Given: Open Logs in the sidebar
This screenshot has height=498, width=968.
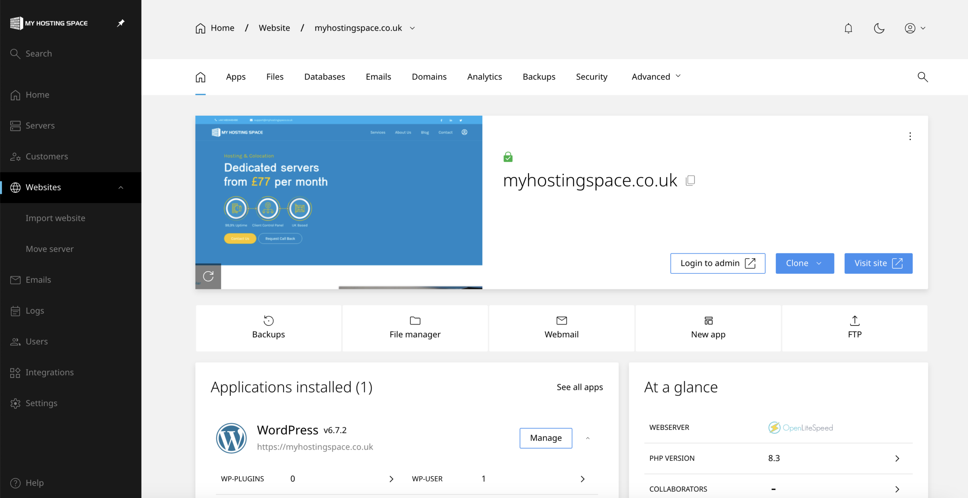Looking at the screenshot, I should coord(71,311).
